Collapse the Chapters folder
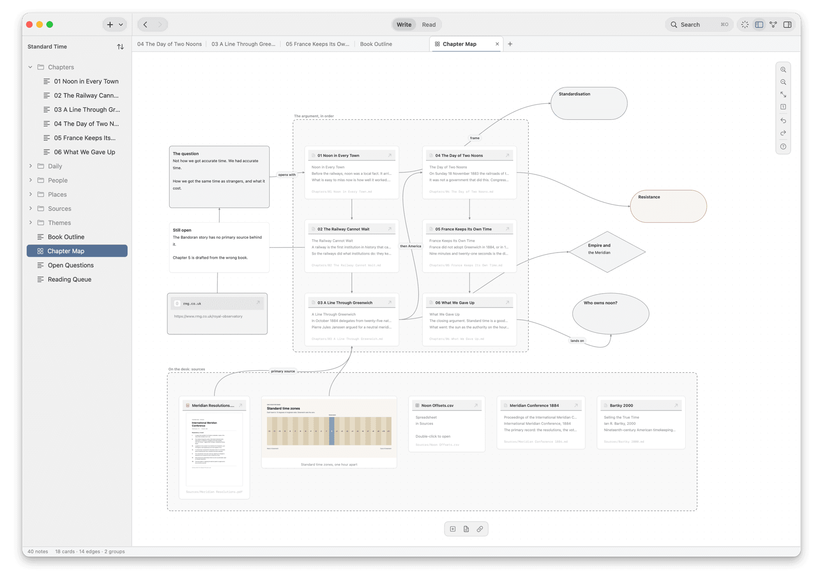Screen dimensions: 823x575 click(30, 67)
